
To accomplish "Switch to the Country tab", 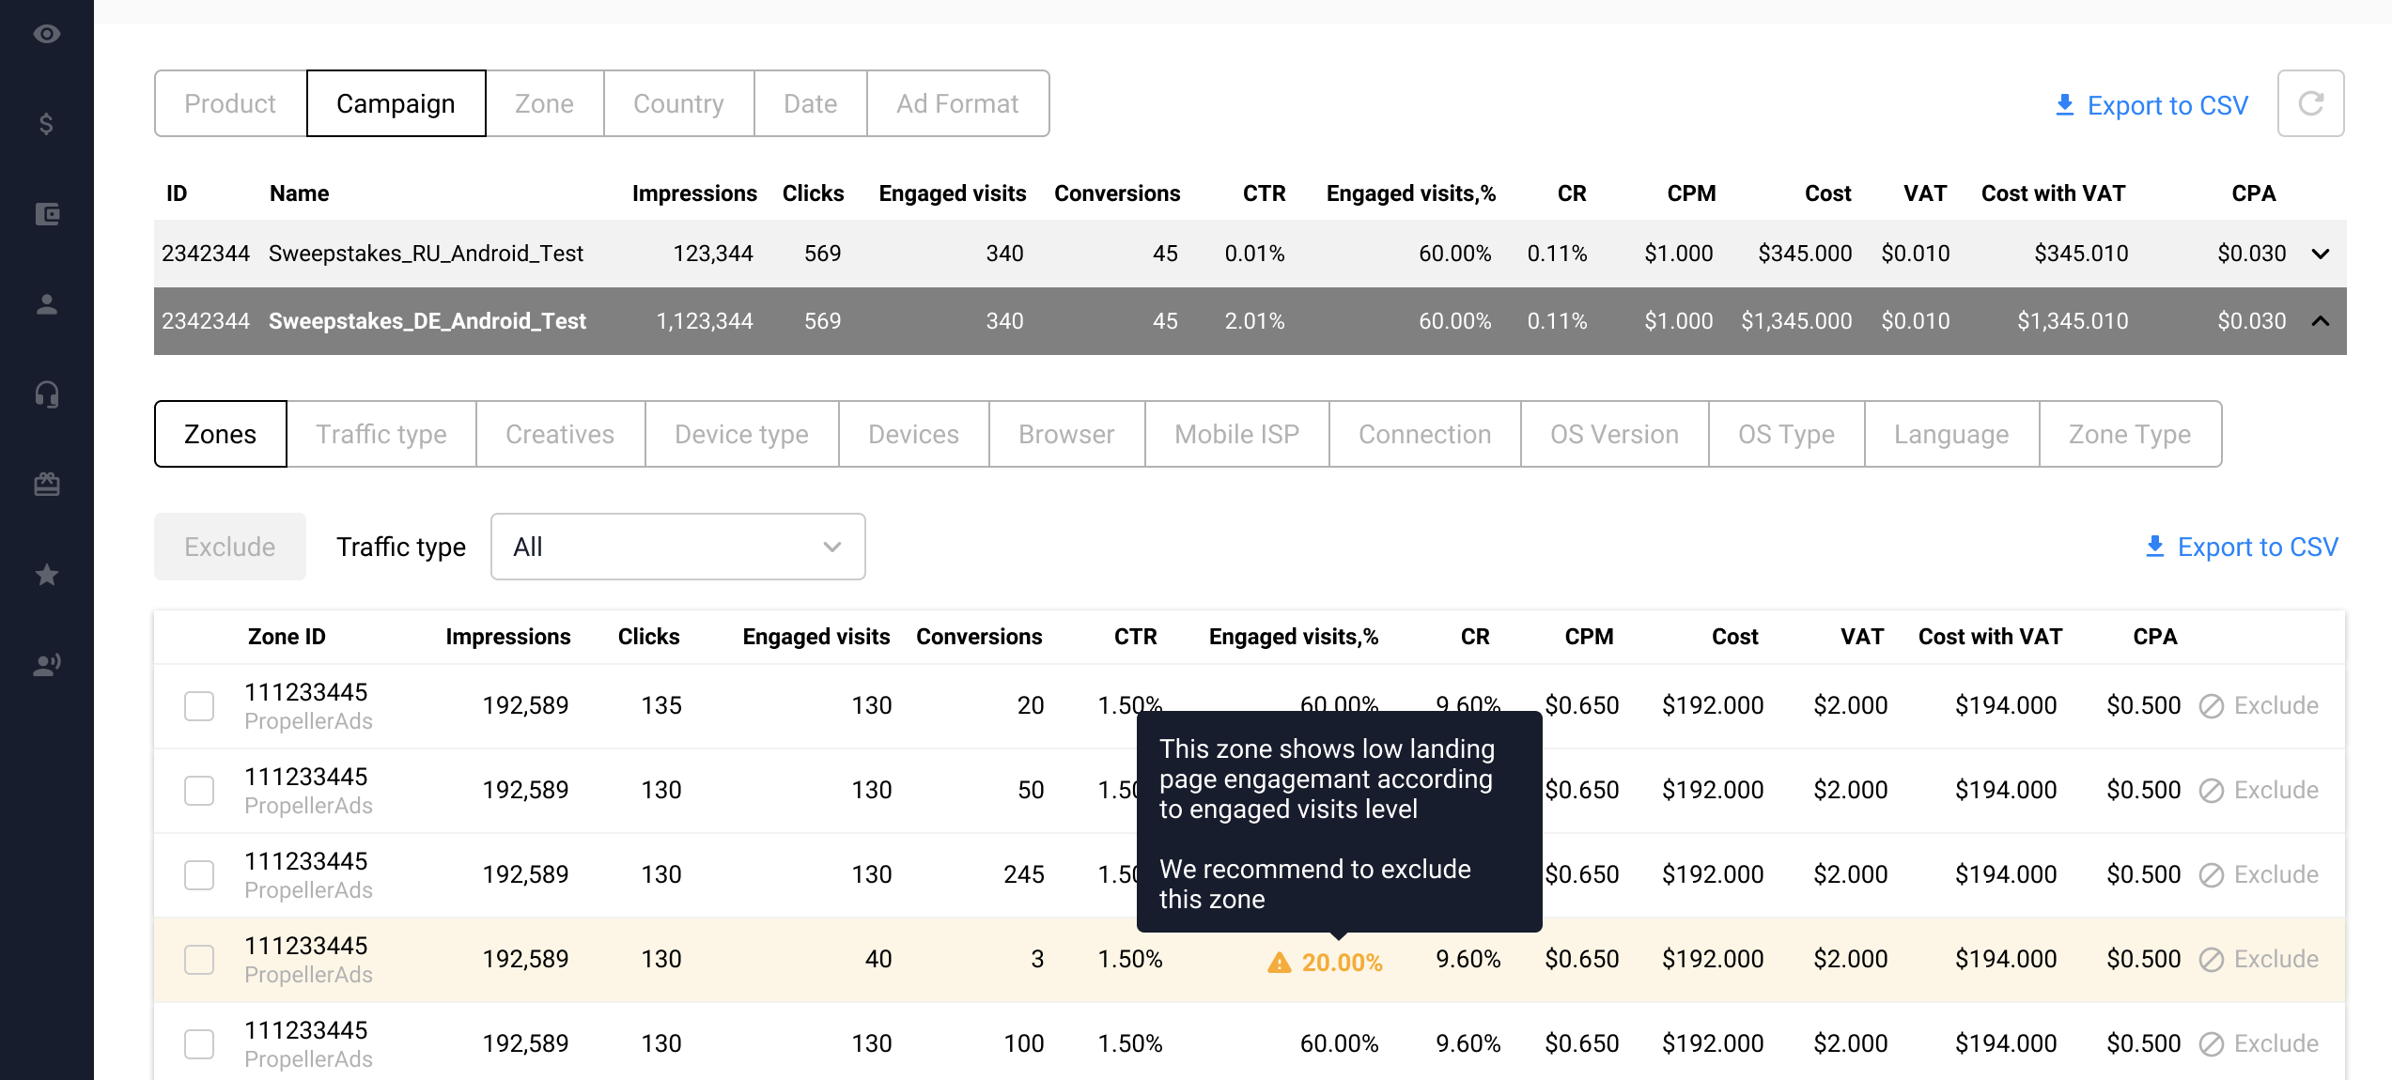I will [678, 103].
